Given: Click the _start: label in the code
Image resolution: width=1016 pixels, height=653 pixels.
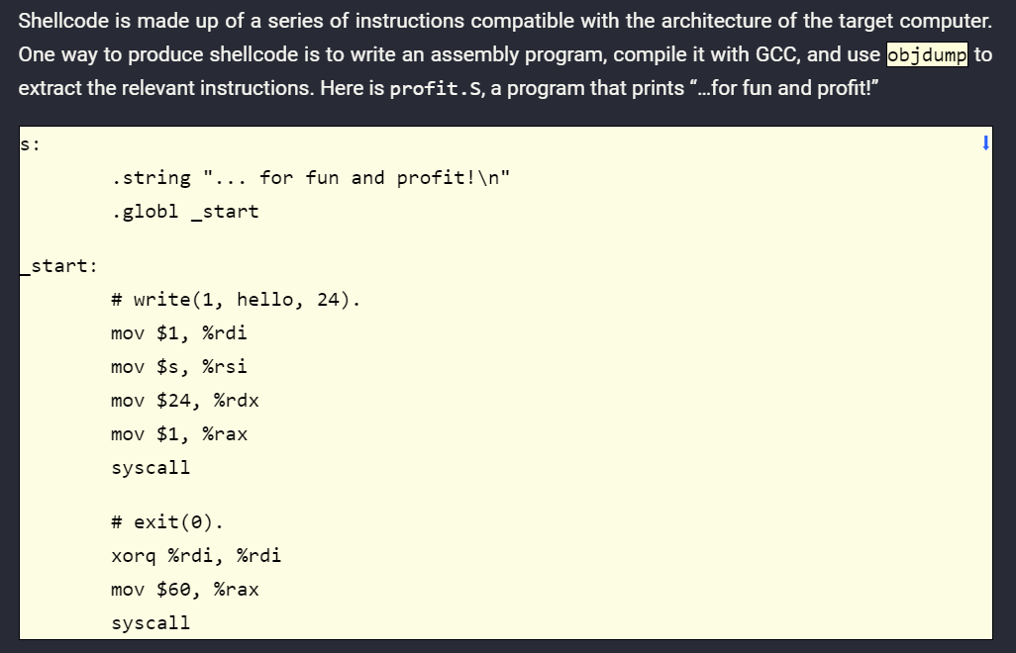Looking at the screenshot, I should coord(60,265).
